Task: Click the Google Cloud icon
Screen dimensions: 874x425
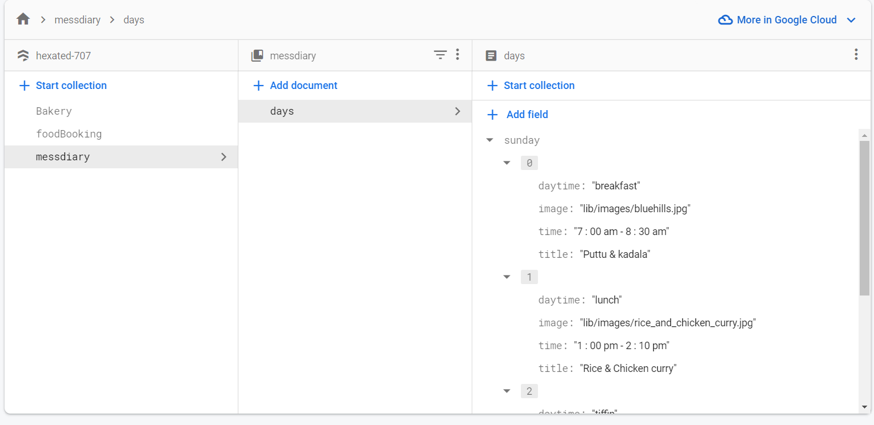Action: (x=725, y=20)
